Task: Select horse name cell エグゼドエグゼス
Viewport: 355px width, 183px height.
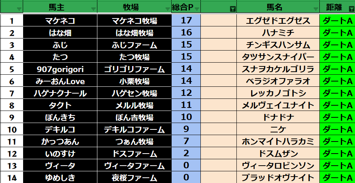Action: pos(278,21)
